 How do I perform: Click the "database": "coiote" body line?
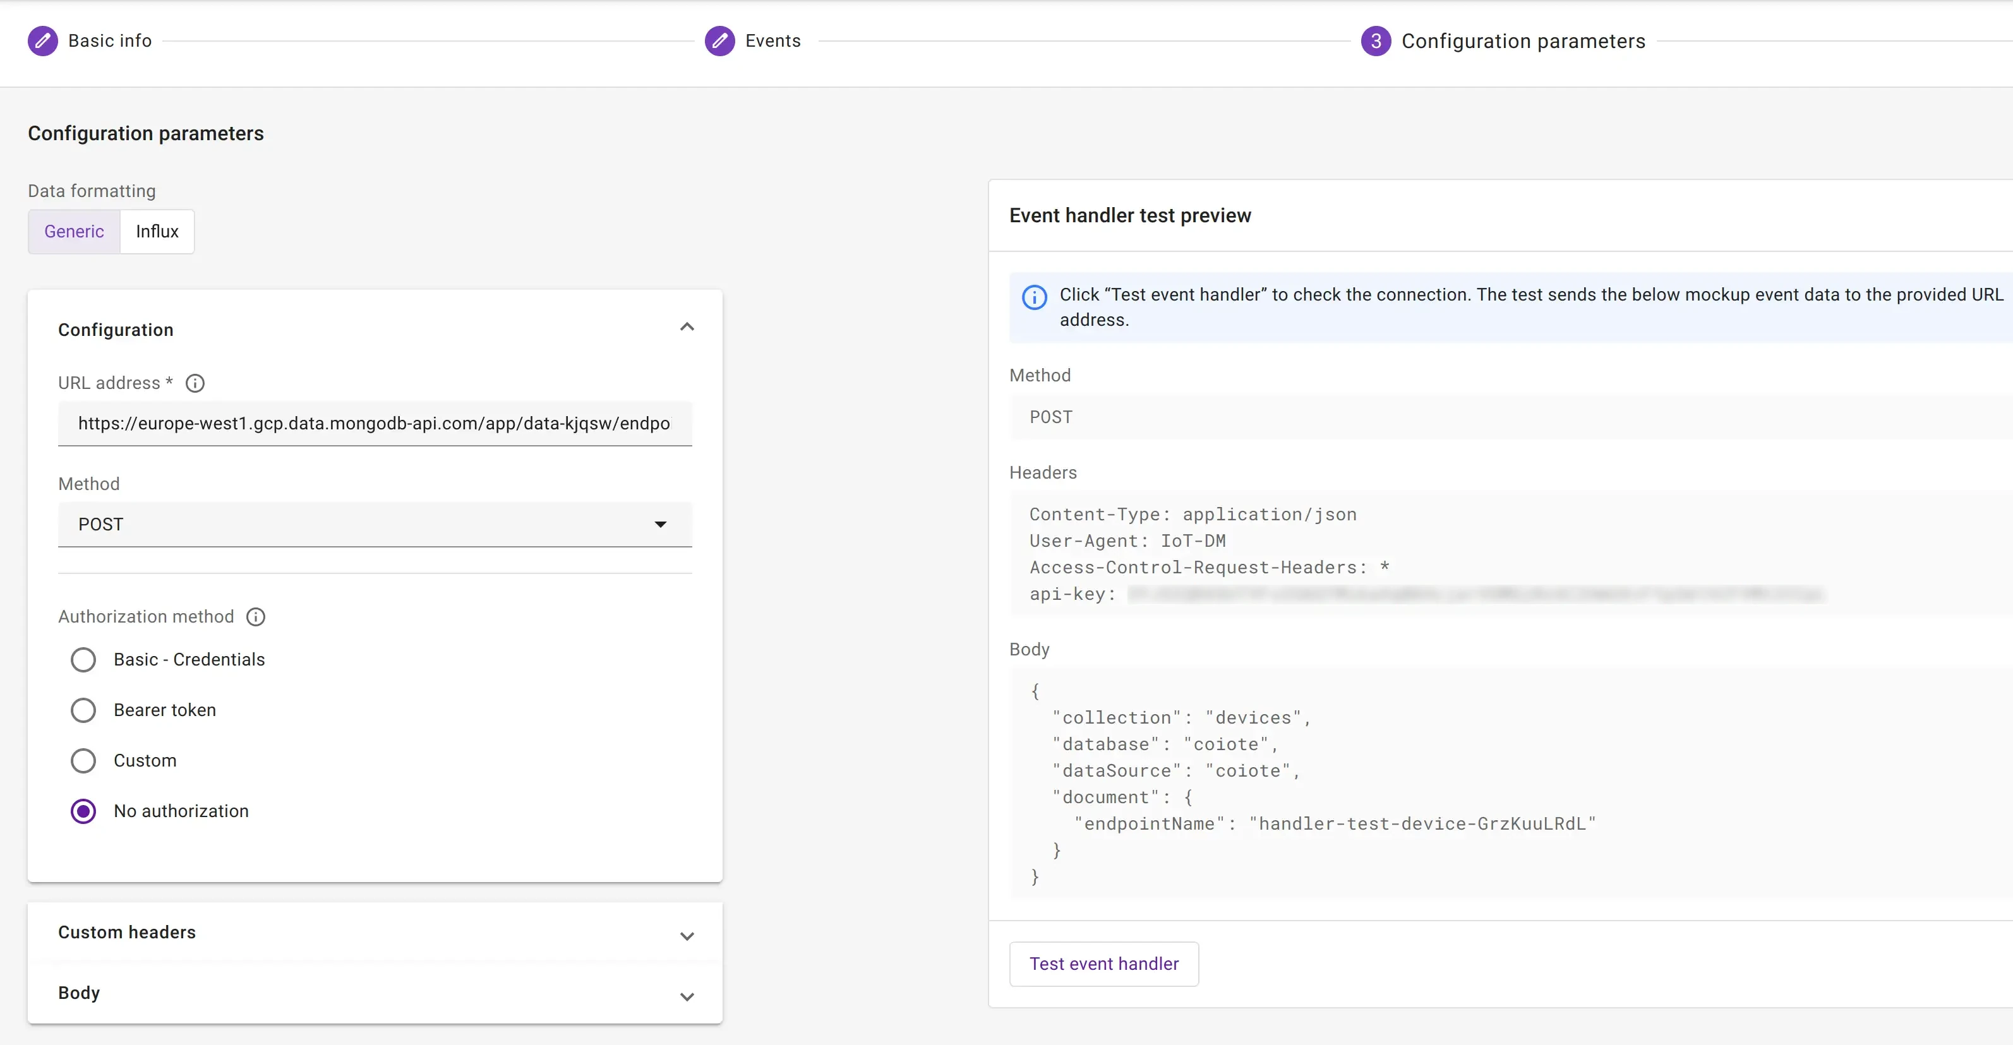[x=1164, y=744]
